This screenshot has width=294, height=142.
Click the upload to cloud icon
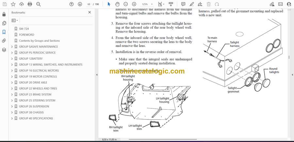(x=22, y=4)
